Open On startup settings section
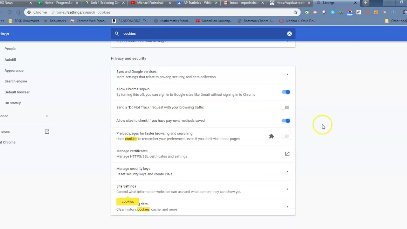407x229 pixels. (x=13, y=103)
